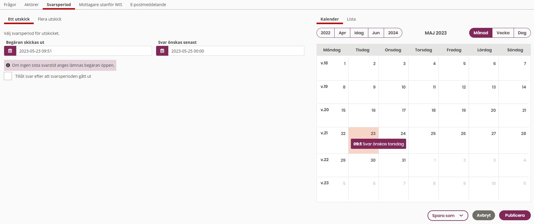The height and width of the screenshot is (224, 534).
Task: Click the Avbryt button
Action: coord(483,215)
